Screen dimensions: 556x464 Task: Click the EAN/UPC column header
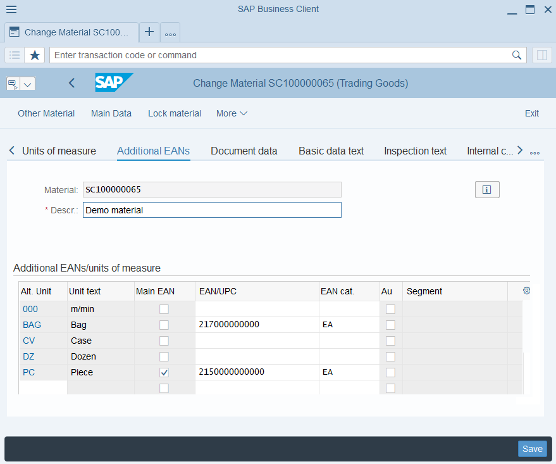click(257, 291)
